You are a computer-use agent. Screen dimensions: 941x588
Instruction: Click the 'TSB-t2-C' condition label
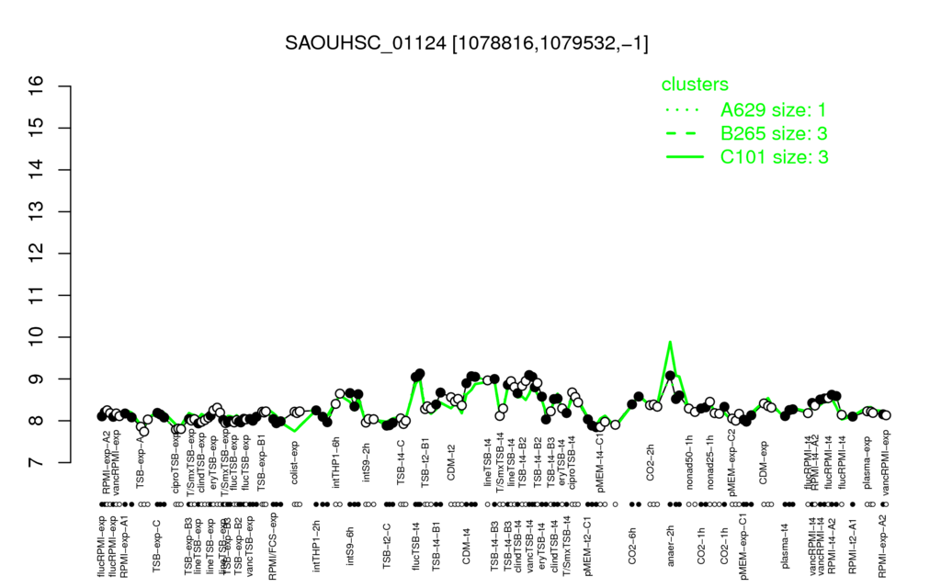click(388, 546)
